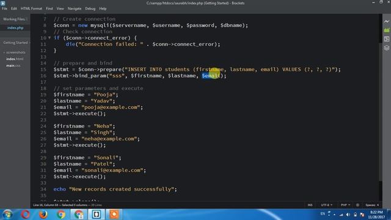
Task: Open Live Preview lightning bolt icon
Action: 387,21
